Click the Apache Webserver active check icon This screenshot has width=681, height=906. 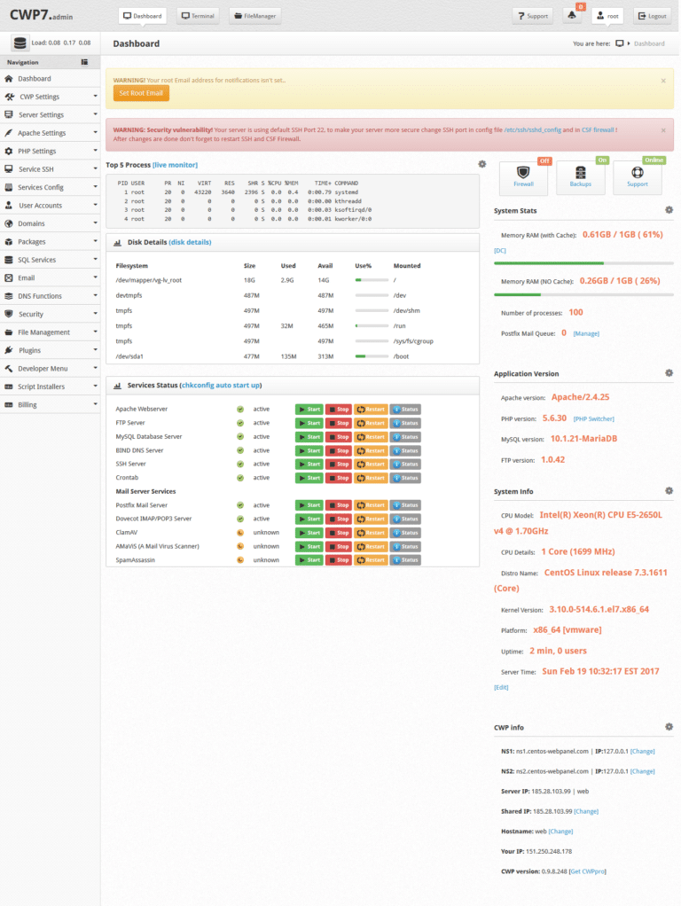240,409
